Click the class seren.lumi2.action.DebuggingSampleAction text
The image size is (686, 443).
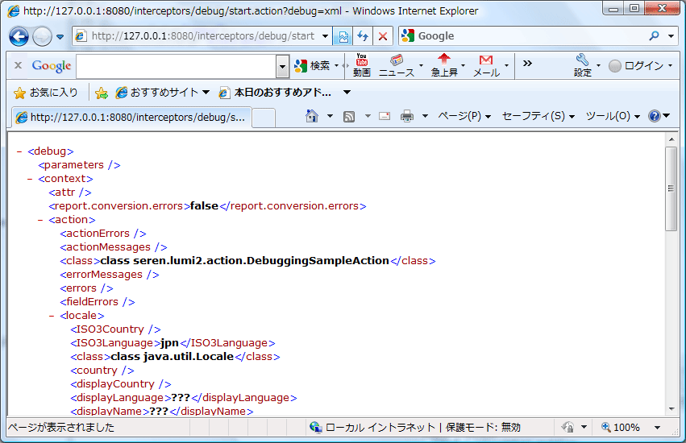(244, 261)
